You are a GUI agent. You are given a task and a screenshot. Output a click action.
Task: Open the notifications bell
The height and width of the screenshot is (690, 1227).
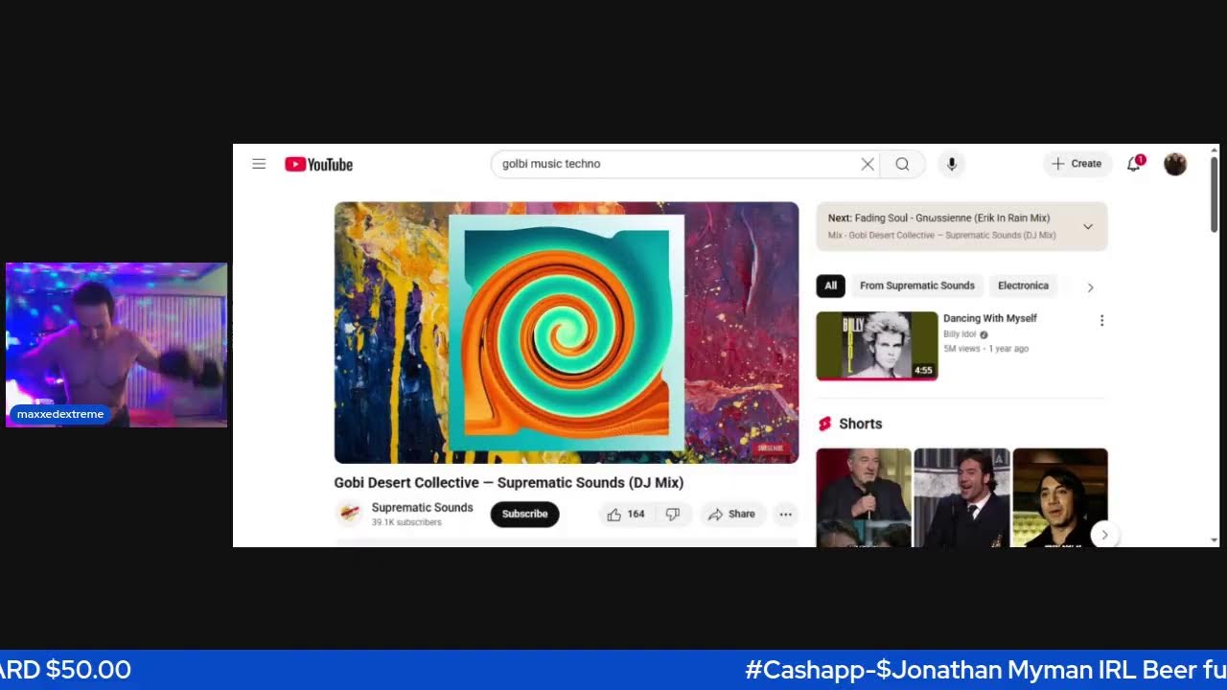click(1134, 164)
